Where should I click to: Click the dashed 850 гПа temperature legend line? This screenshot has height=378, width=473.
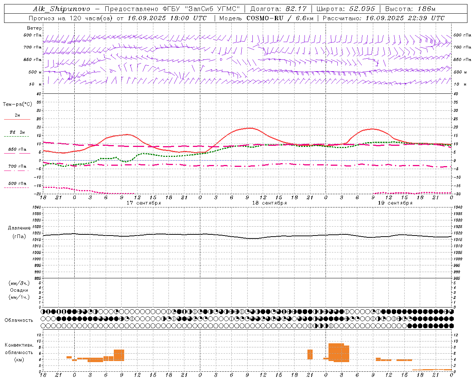pyautogui.click(x=17, y=153)
